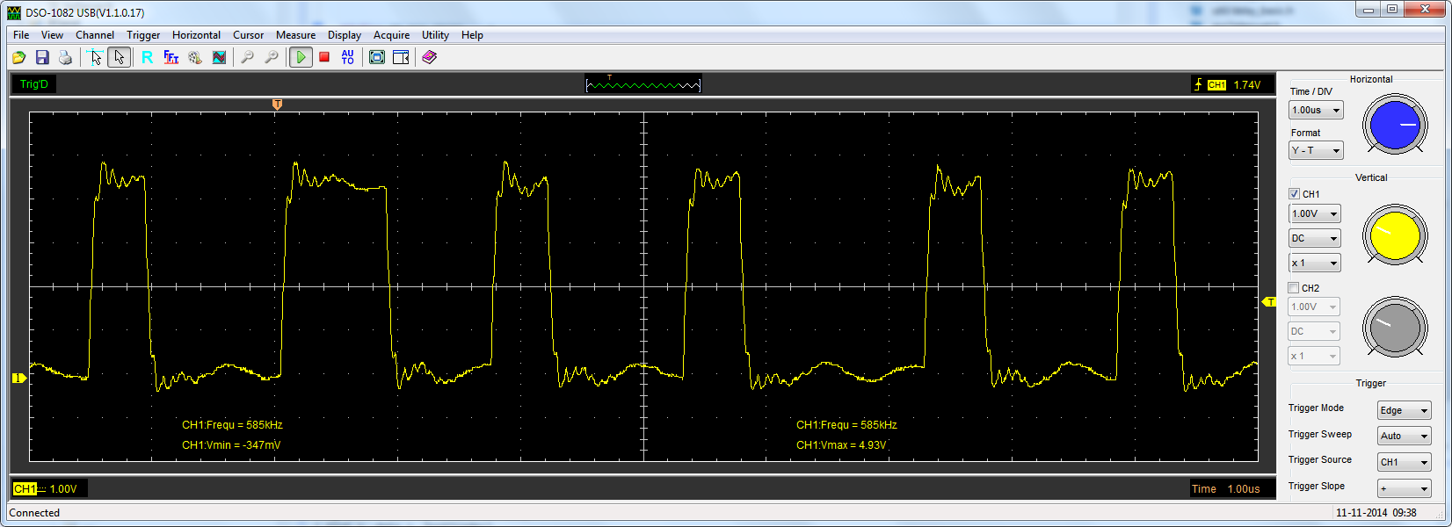
Task: Click the CH1 1.74V trigger level readout
Action: (1233, 85)
